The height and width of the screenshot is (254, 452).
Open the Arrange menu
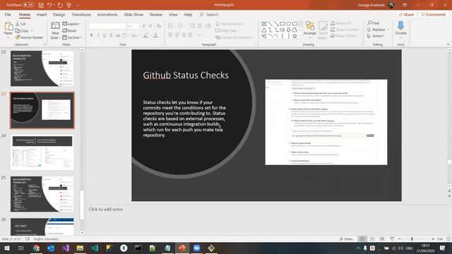(310, 30)
